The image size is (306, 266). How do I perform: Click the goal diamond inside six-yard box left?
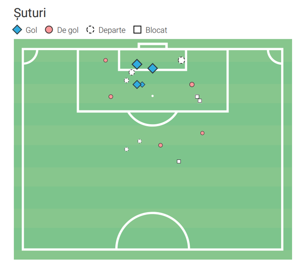[137, 64]
